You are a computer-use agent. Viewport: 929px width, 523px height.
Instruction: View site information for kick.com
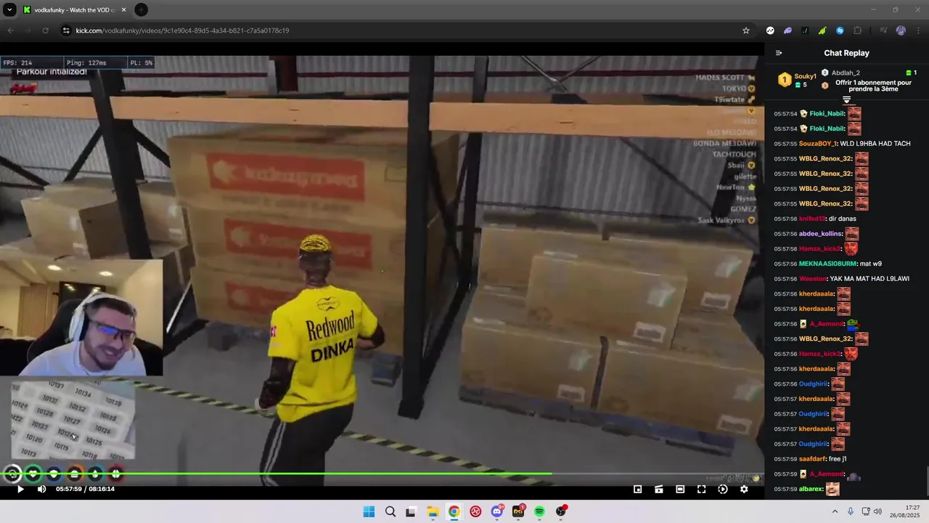click(x=66, y=31)
